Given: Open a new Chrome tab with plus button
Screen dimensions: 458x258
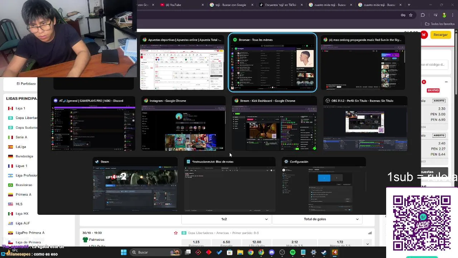Looking at the screenshot, I should [409, 5].
